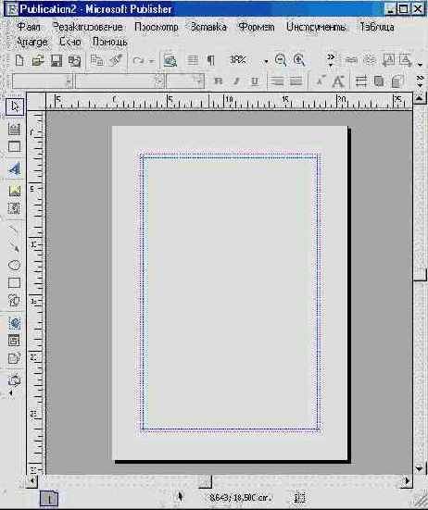Viewport: 428px width, 510px height.
Task: Toggle Bold formatting
Action: tap(219, 81)
